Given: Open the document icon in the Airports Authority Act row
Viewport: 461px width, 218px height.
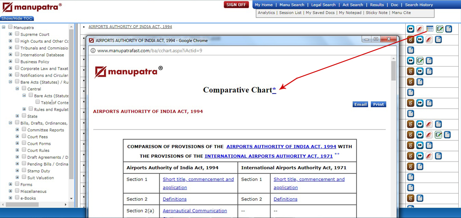Looking at the screenshot, I should (x=449, y=29).
